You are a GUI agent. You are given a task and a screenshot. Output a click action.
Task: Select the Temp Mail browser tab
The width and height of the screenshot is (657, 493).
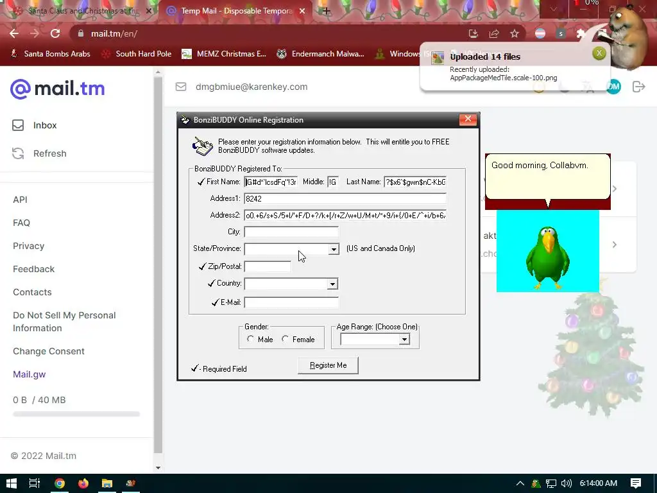pos(235,11)
